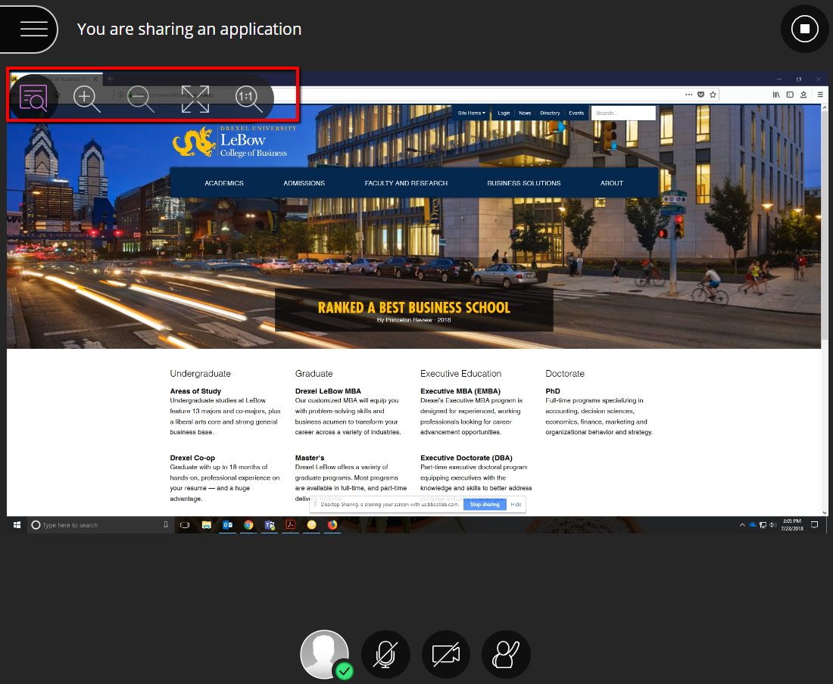
Task: Stop sharing with the square stop button
Action: click(804, 29)
